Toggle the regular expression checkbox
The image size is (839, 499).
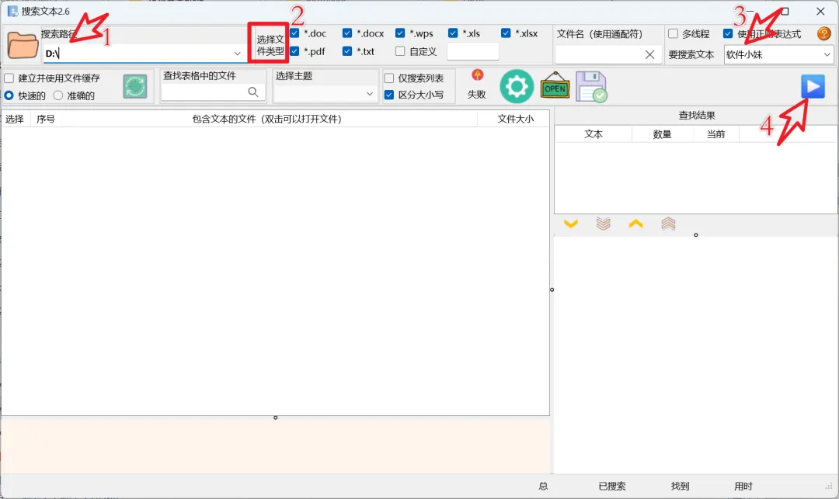point(728,33)
